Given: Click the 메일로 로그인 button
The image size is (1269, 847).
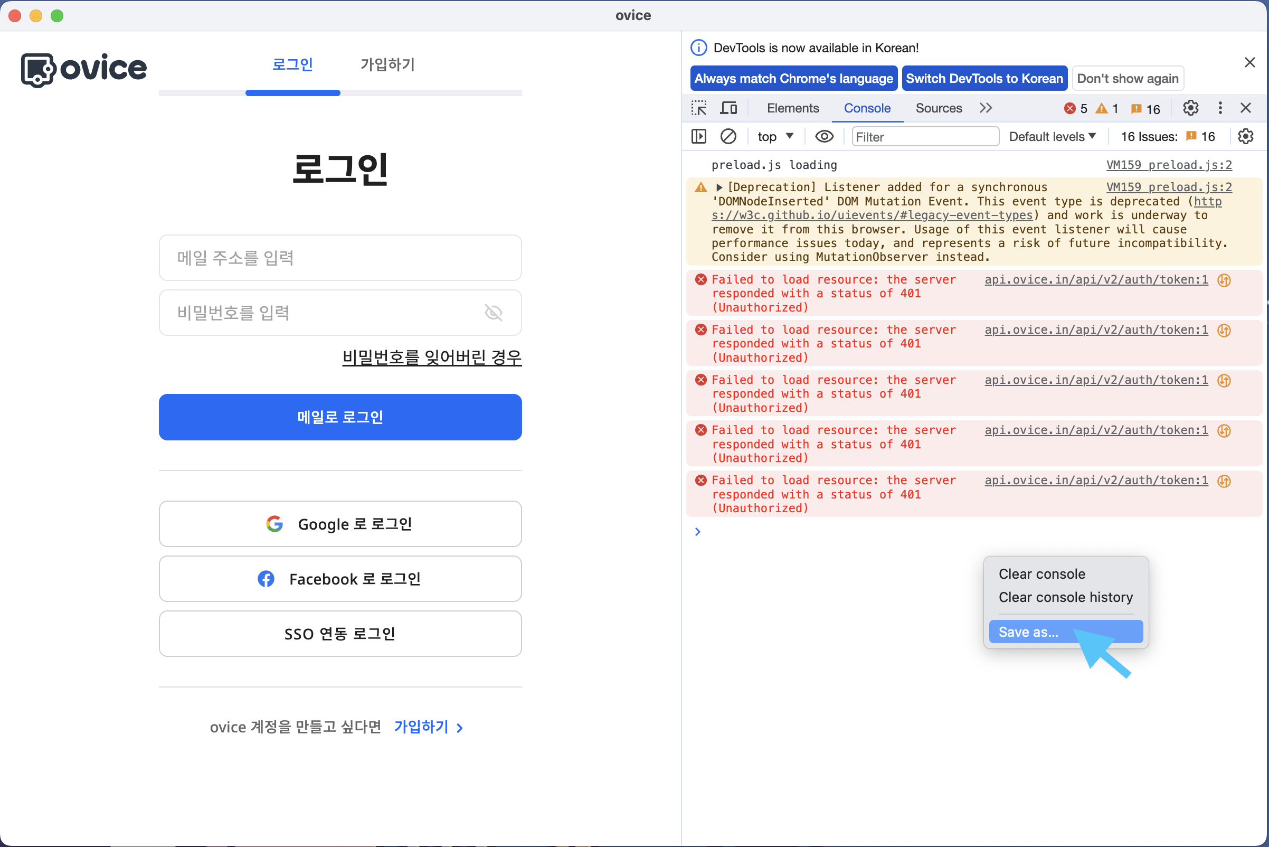Looking at the screenshot, I should pos(340,417).
